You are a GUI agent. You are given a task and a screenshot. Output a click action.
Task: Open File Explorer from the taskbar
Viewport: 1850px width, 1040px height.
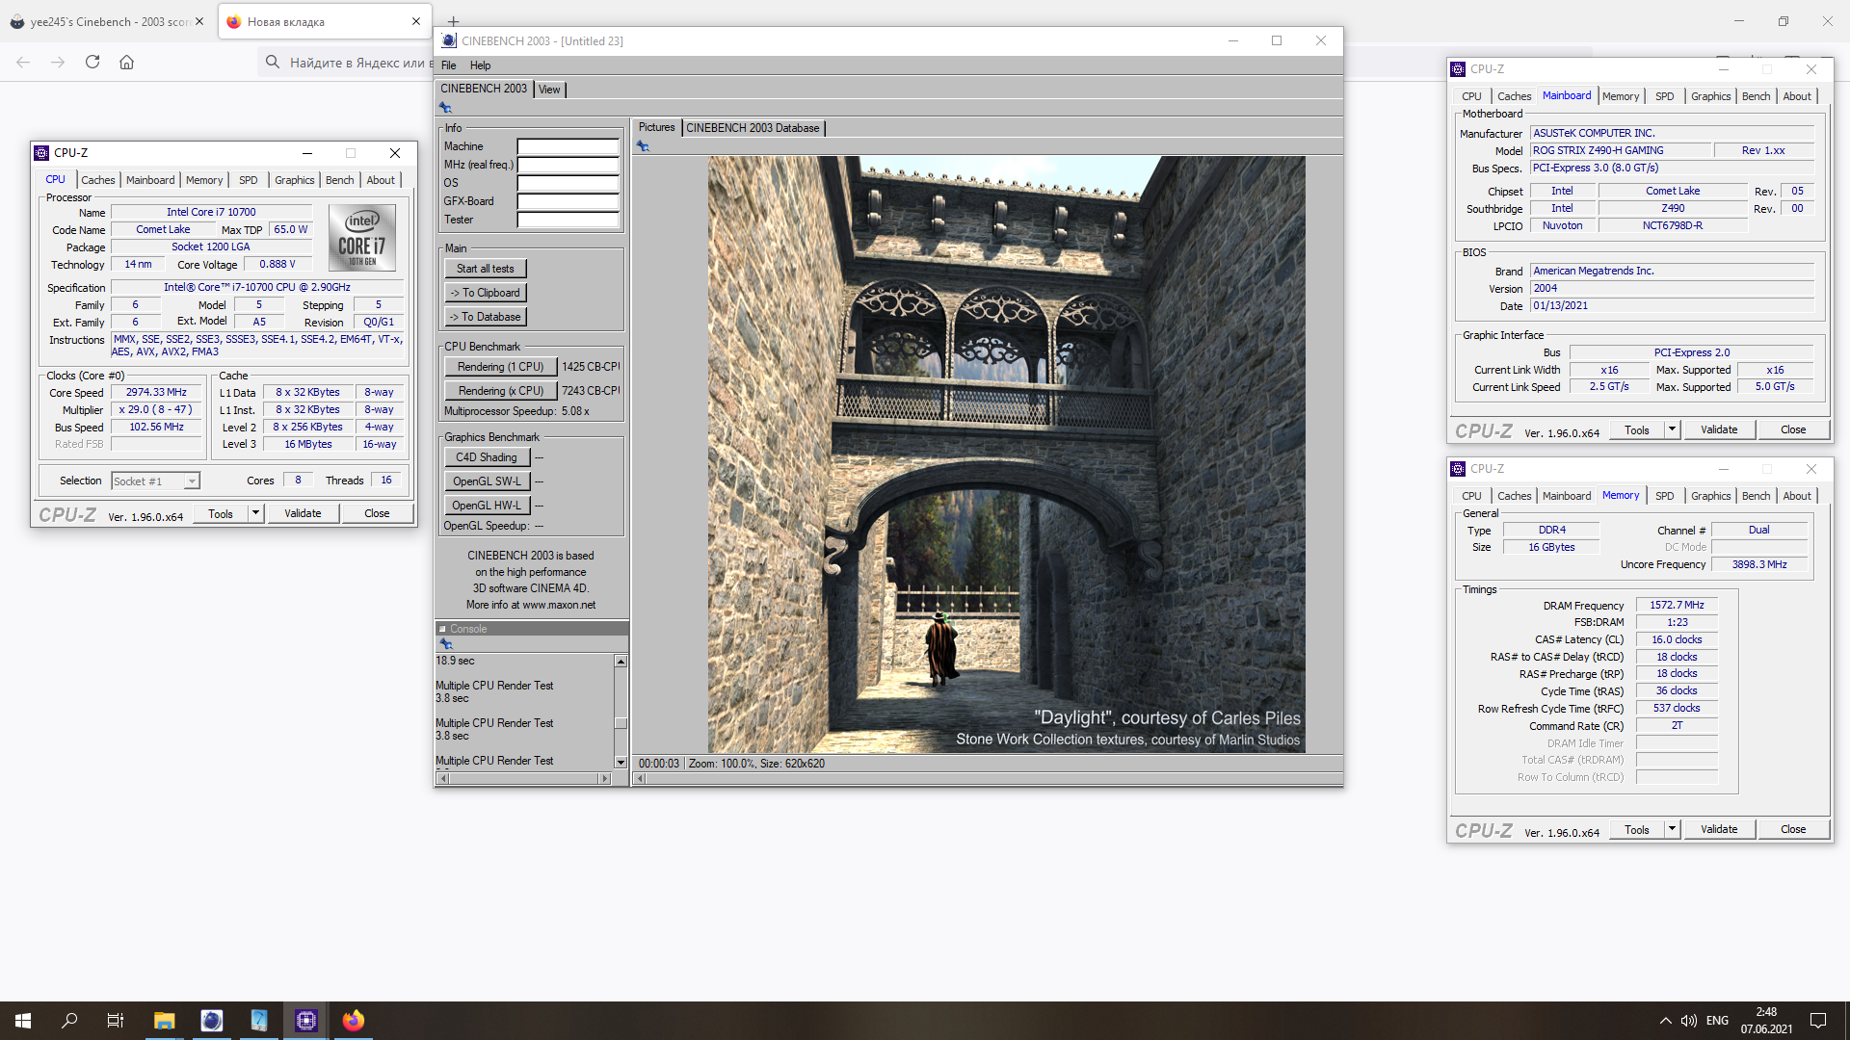[x=164, y=1021]
